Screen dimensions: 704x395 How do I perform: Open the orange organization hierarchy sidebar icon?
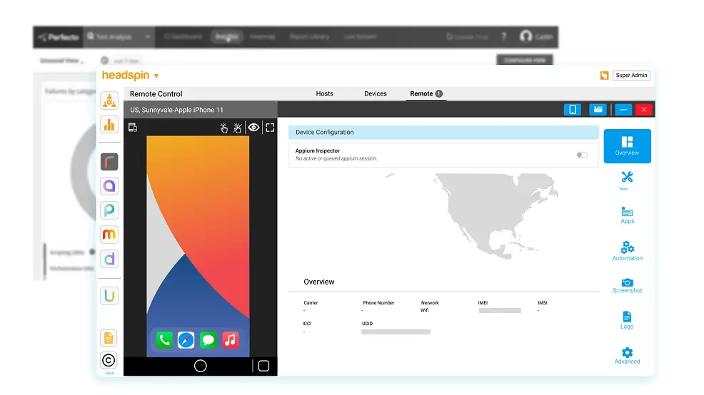coord(109,101)
